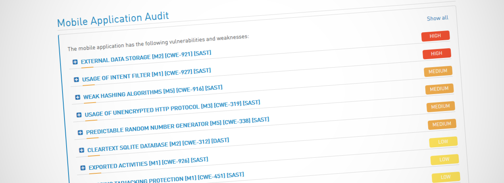Image resolution: width=504 pixels, height=183 pixels.
Task: Expand the Weak Hashing Algorithms plus icon
Action: tap(78, 97)
